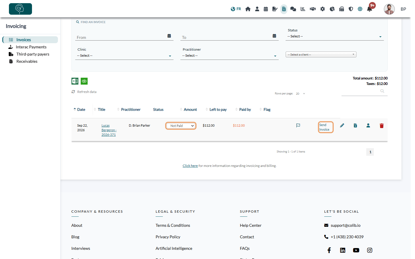Open the notes signature-pen icon
Viewport: 415px width, 259px height.
tap(275, 9)
